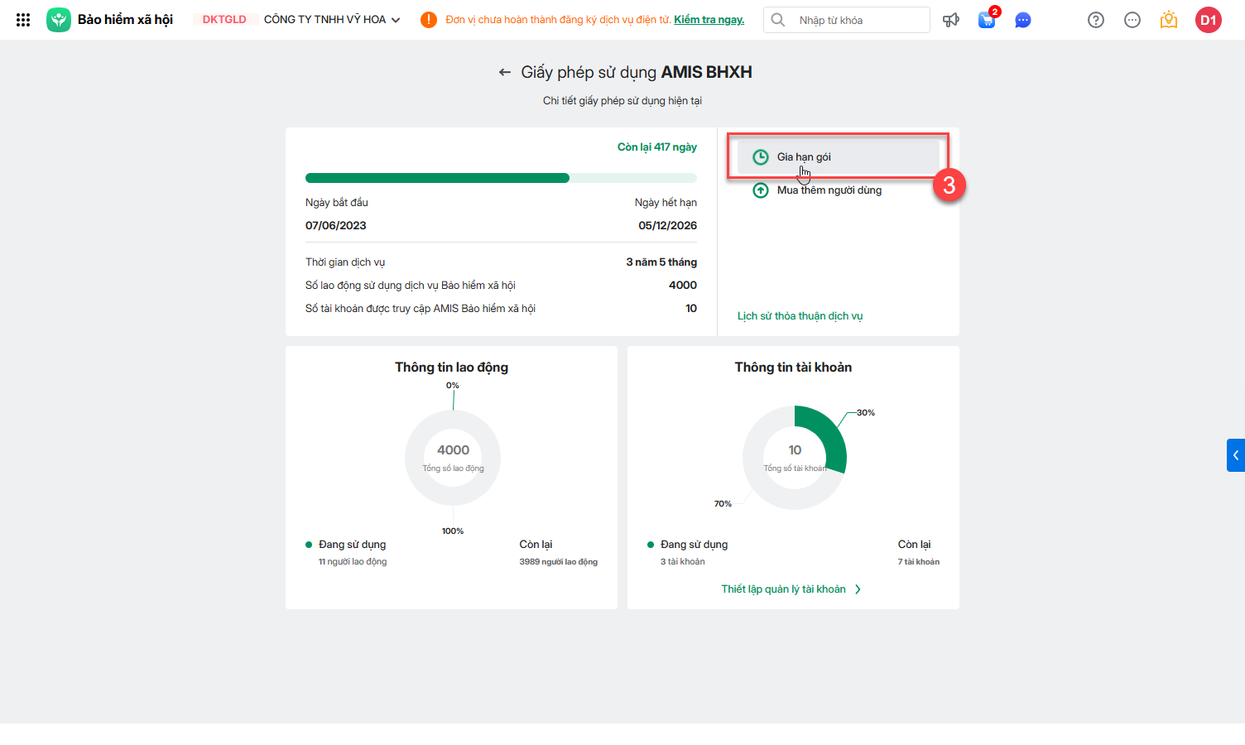The height and width of the screenshot is (745, 1245).
Task: Go back using the left arrow
Action: click(505, 73)
